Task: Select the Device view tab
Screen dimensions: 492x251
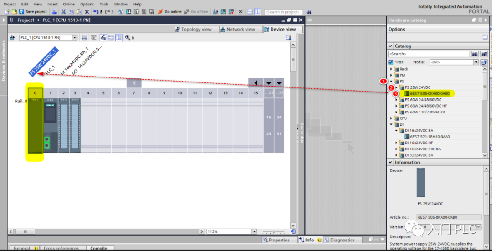Action: click(x=283, y=29)
